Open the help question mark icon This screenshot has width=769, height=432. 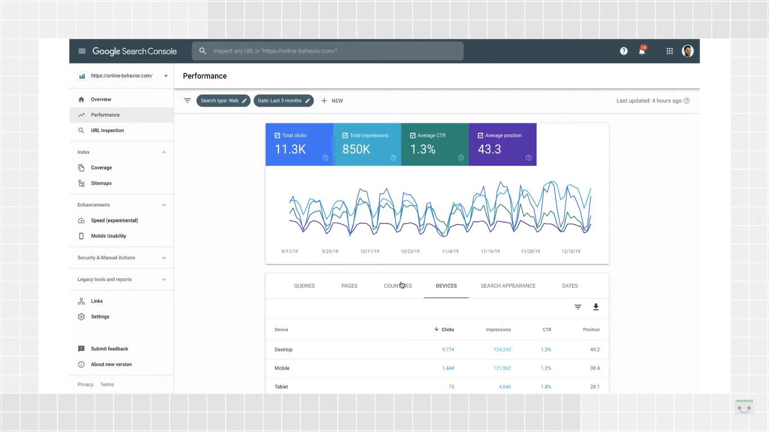624,51
